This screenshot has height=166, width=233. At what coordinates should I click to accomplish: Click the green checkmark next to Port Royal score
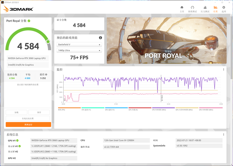pos(29,21)
